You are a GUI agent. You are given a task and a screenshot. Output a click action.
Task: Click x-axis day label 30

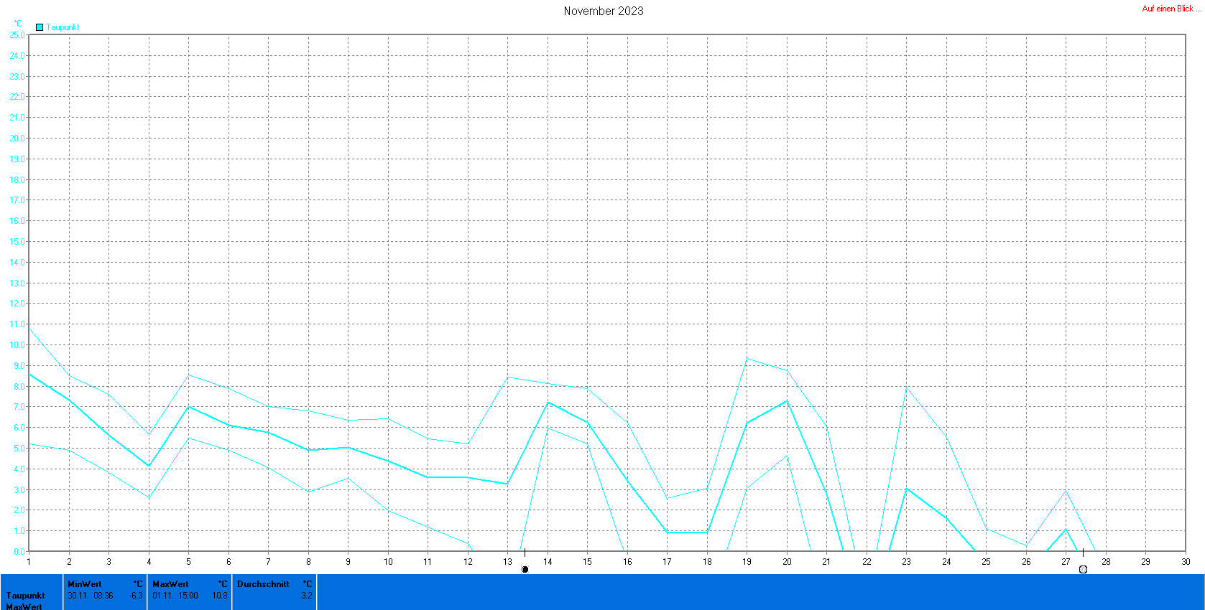(1186, 562)
